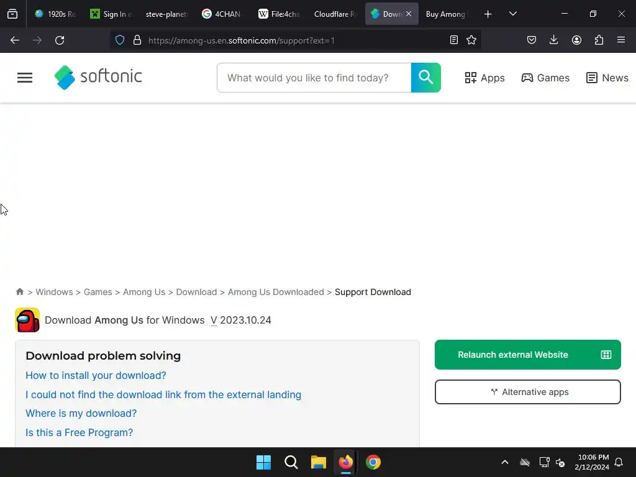Open Windows Start menu

pyautogui.click(x=263, y=462)
